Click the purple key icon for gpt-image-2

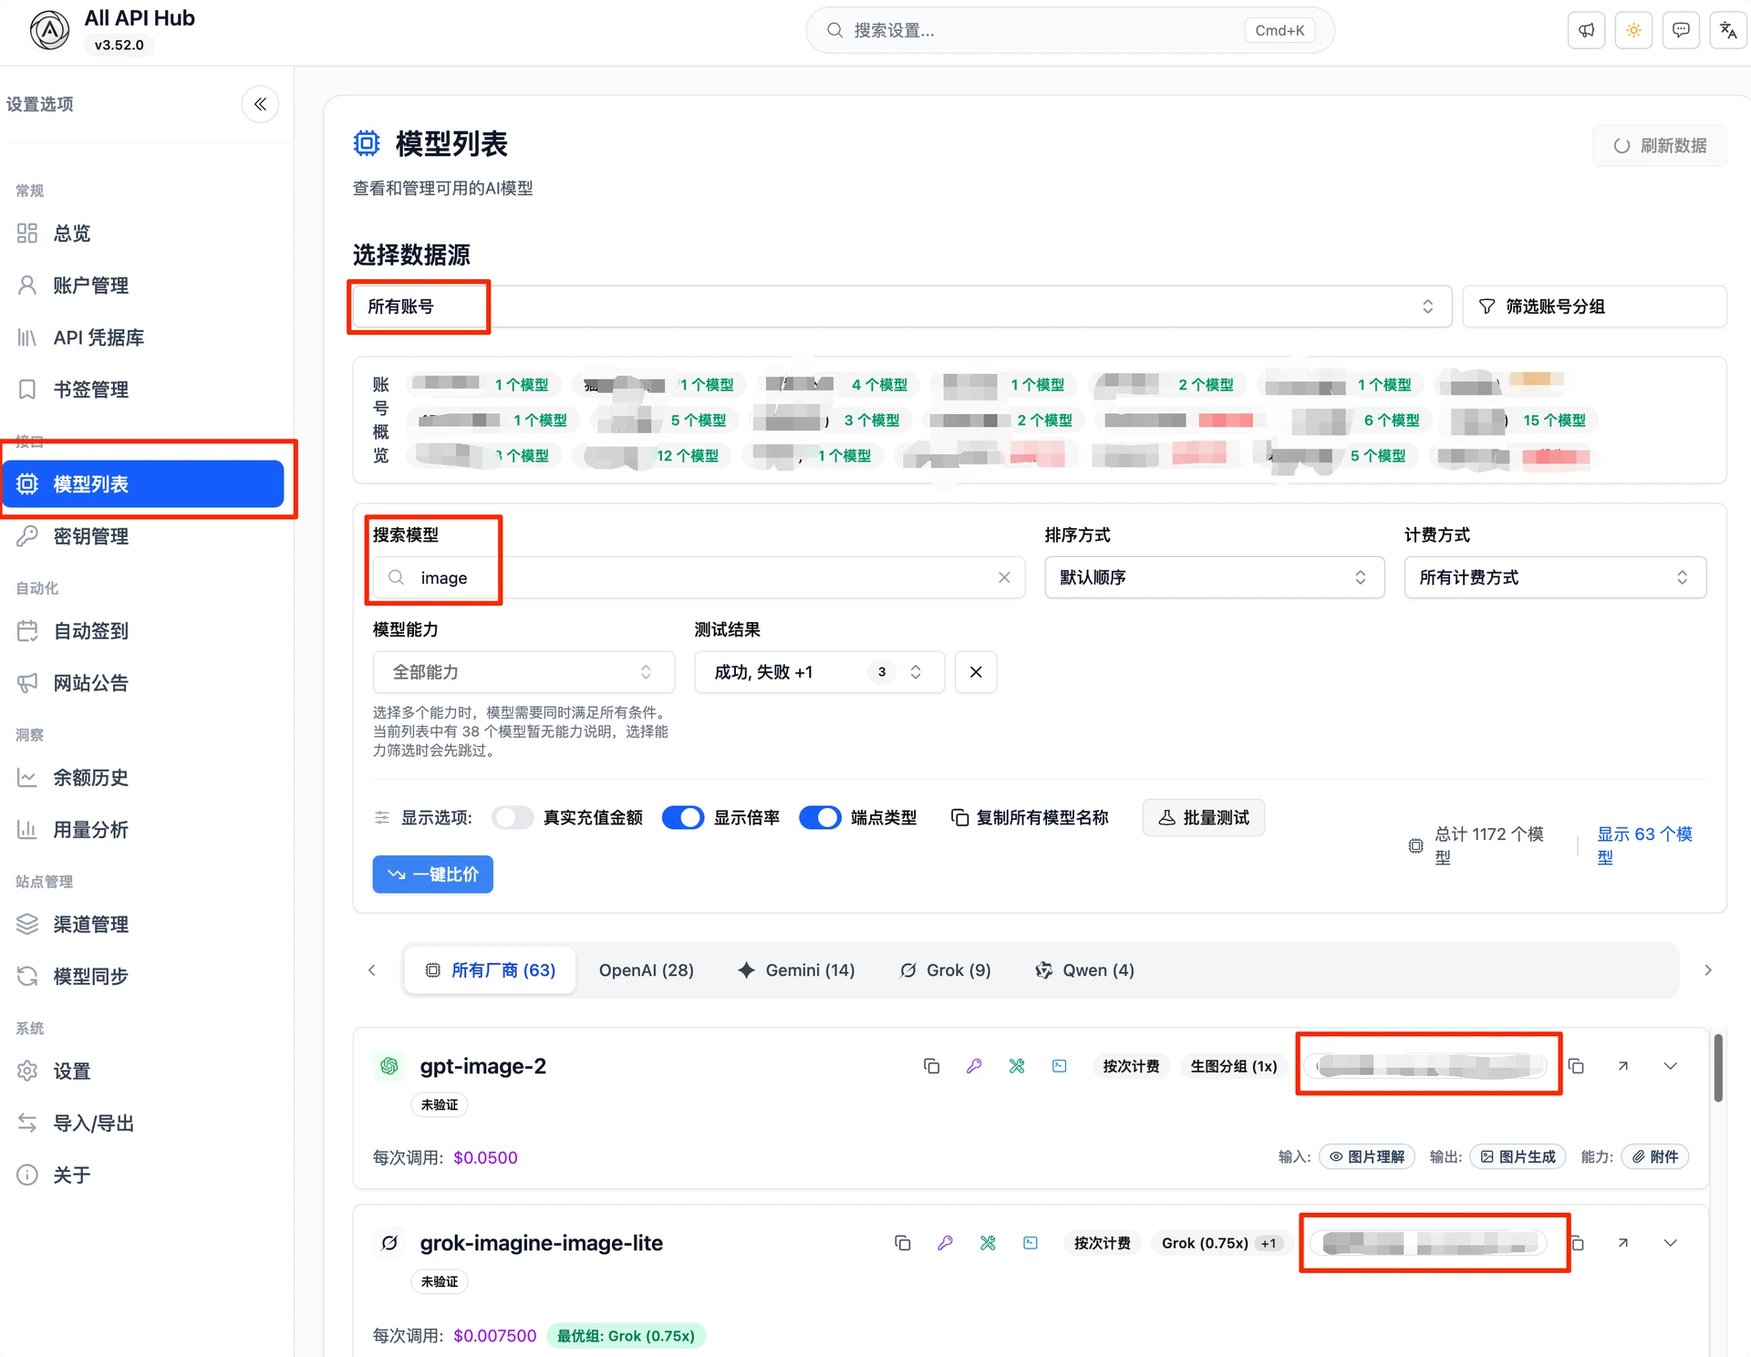(974, 1066)
